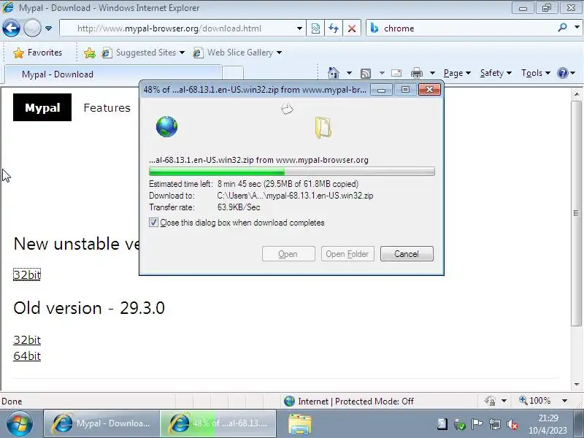Click the Open Folder button in download dialog

tap(347, 253)
